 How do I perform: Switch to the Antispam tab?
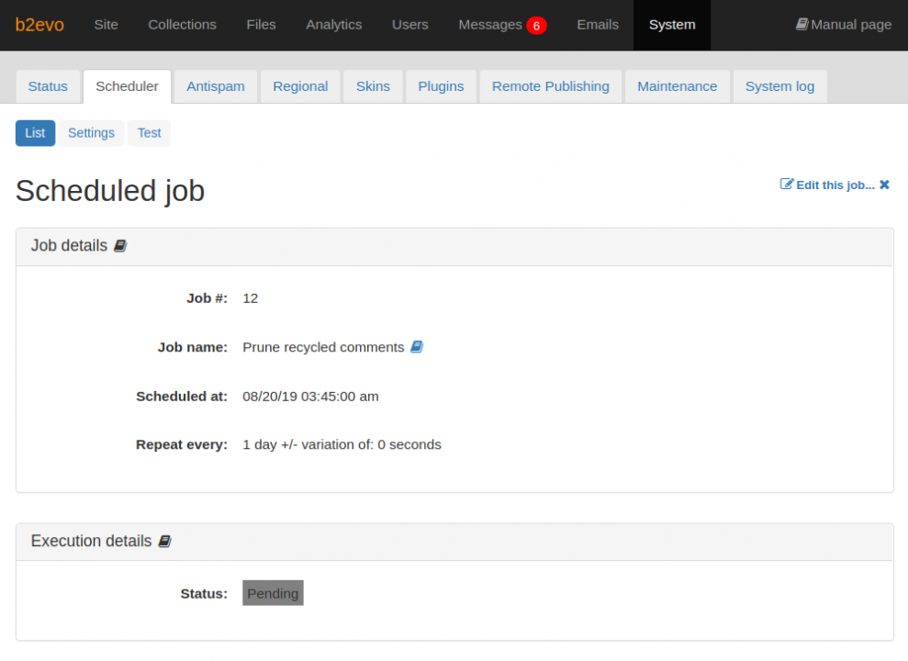pos(216,86)
